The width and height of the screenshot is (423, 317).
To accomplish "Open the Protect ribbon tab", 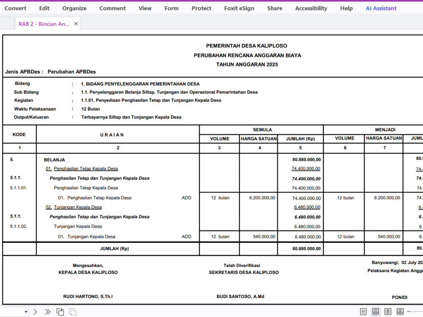I will [201, 8].
